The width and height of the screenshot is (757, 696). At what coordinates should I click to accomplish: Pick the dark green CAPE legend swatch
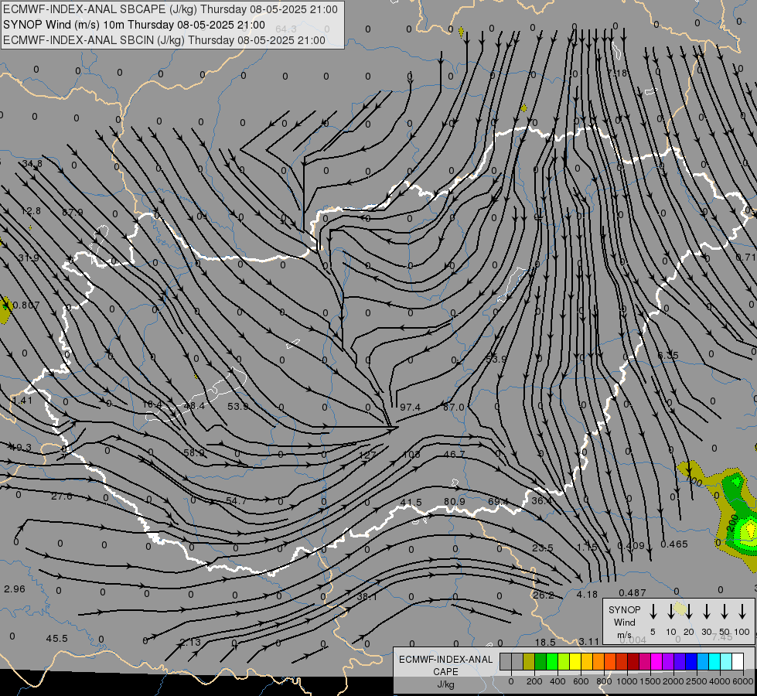coord(540,662)
